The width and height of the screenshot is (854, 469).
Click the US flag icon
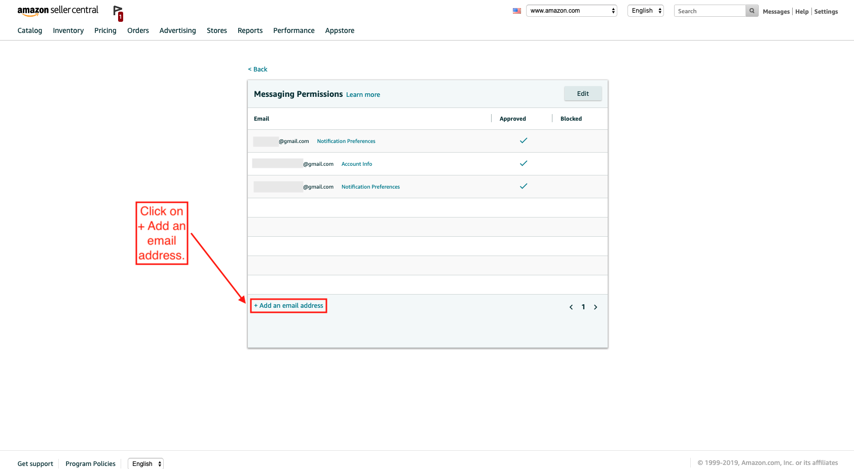[516, 11]
